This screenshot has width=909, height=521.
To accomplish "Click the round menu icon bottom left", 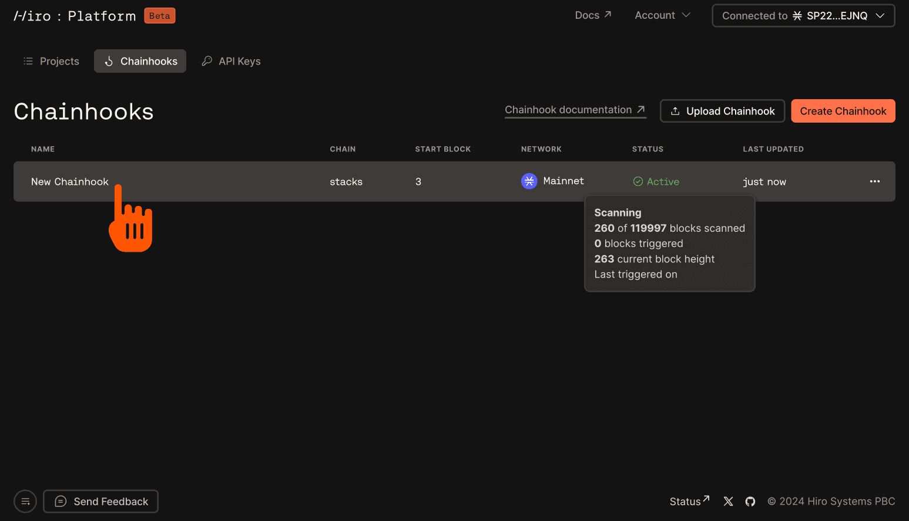I will coord(25,502).
